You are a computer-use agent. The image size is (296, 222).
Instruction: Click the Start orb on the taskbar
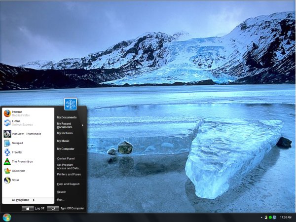pyautogui.click(x=7, y=218)
